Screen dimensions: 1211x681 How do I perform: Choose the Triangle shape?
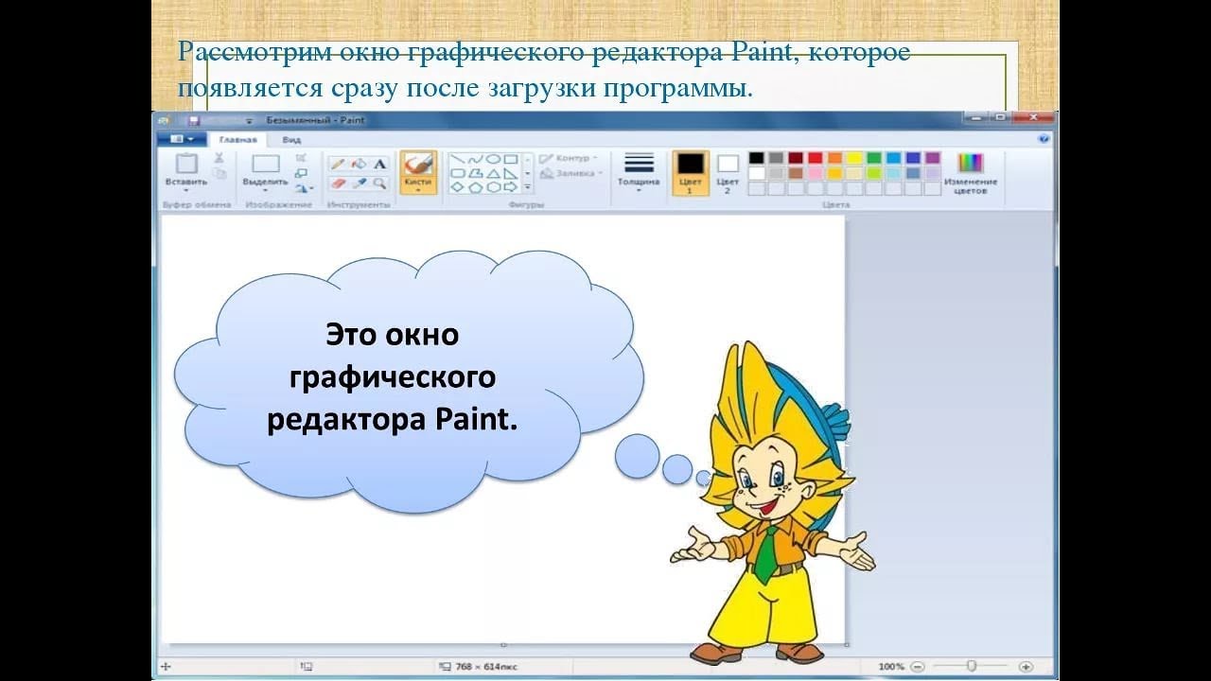(493, 173)
